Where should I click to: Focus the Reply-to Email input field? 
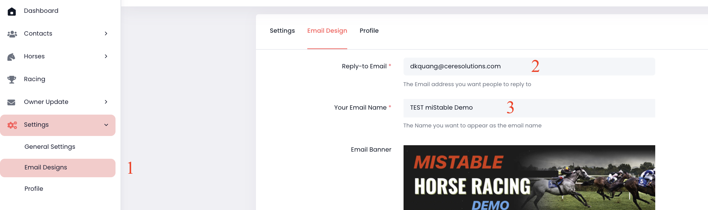pyautogui.click(x=529, y=67)
